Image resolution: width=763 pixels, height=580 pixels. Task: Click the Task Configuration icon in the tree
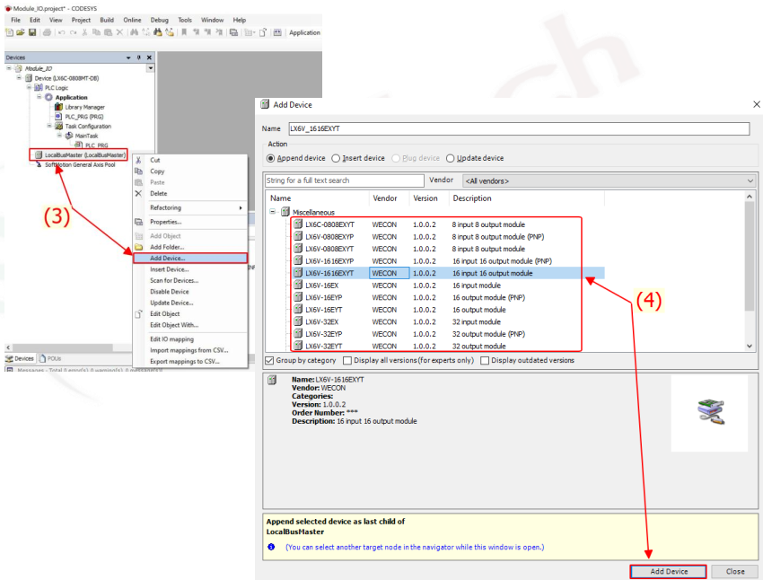pyautogui.click(x=58, y=126)
